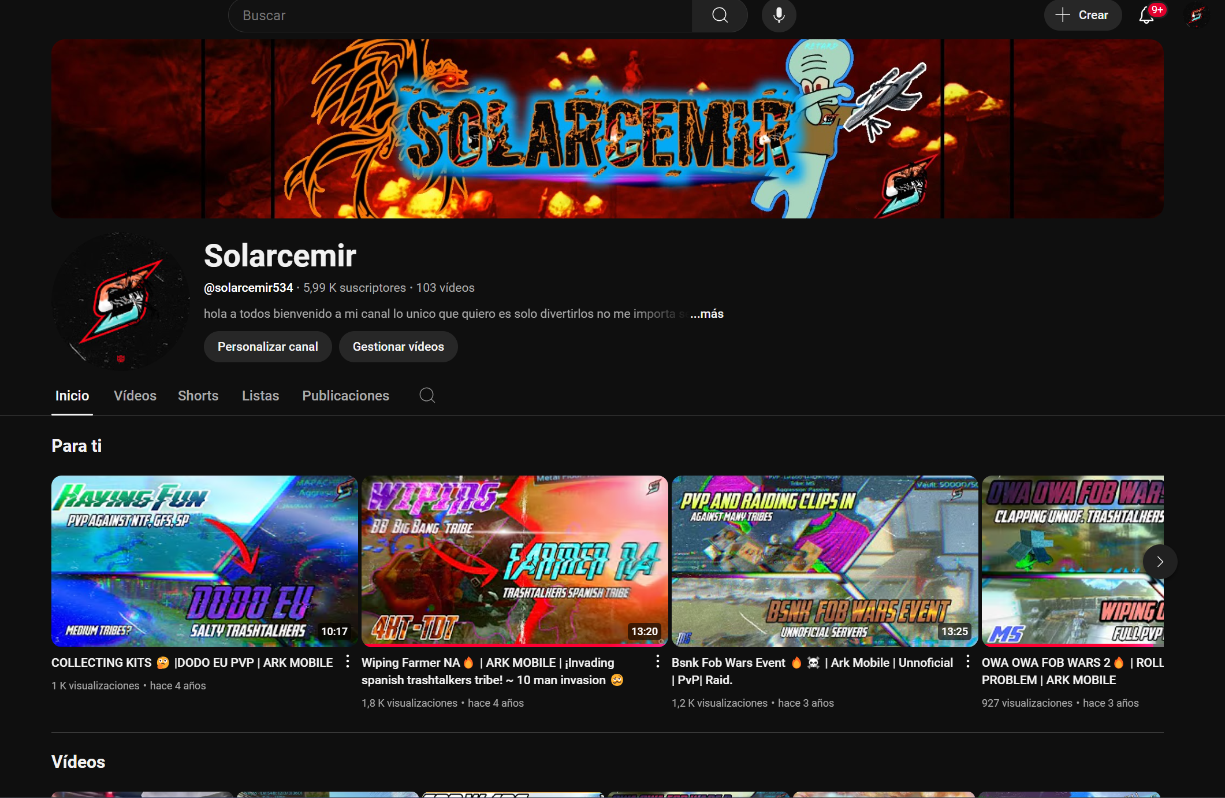This screenshot has height=798, width=1225.
Task: Click the Solarcemir channel profile picture
Action: 121,301
